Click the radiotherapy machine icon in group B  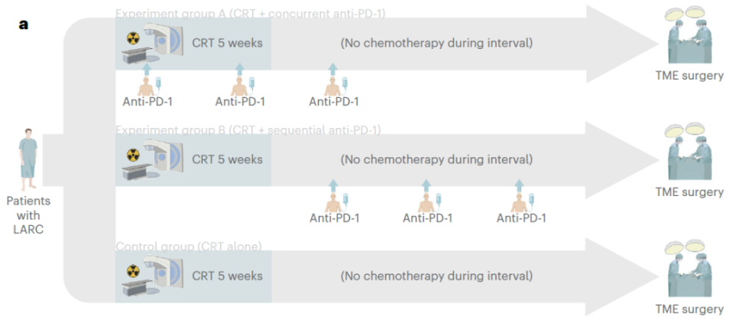point(152,160)
